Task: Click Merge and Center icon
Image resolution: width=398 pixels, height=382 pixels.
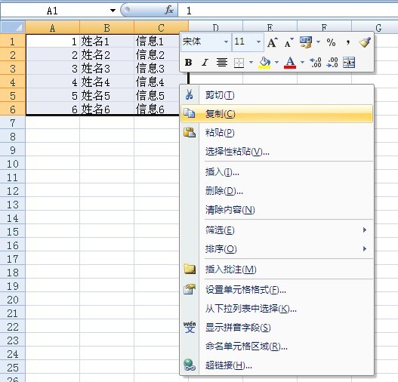Action: (x=349, y=62)
